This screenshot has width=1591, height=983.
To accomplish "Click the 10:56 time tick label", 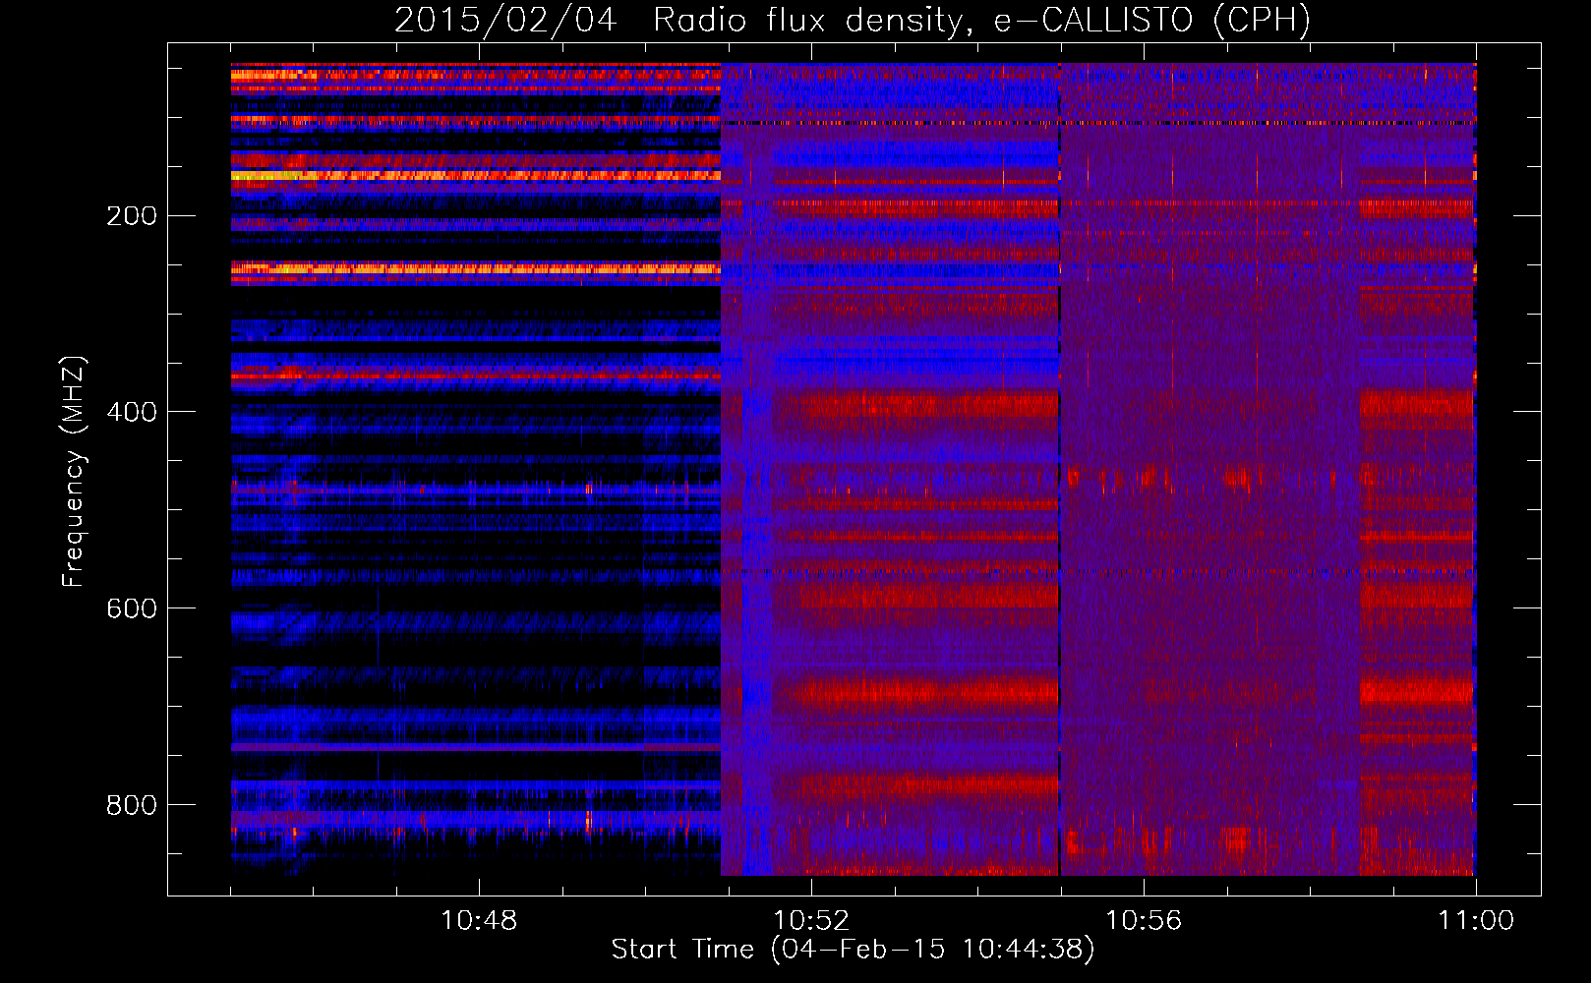I will click(x=1144, y=921).
